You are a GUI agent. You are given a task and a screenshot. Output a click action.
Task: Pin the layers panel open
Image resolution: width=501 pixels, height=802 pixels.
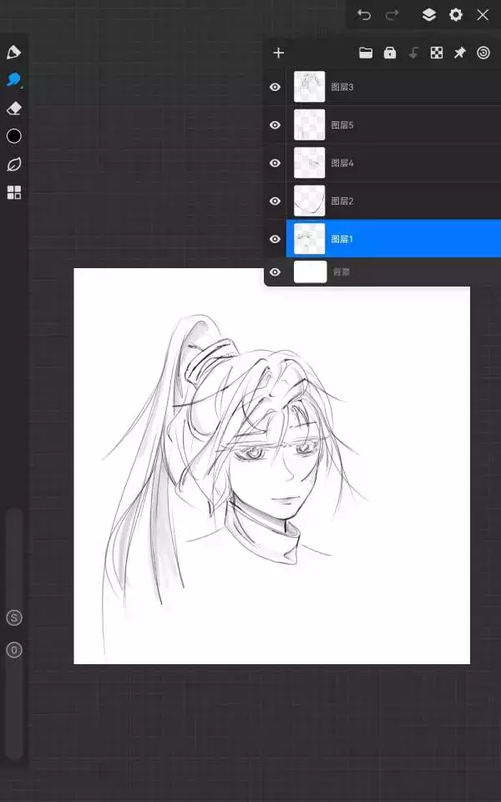[x=459, y=53]
